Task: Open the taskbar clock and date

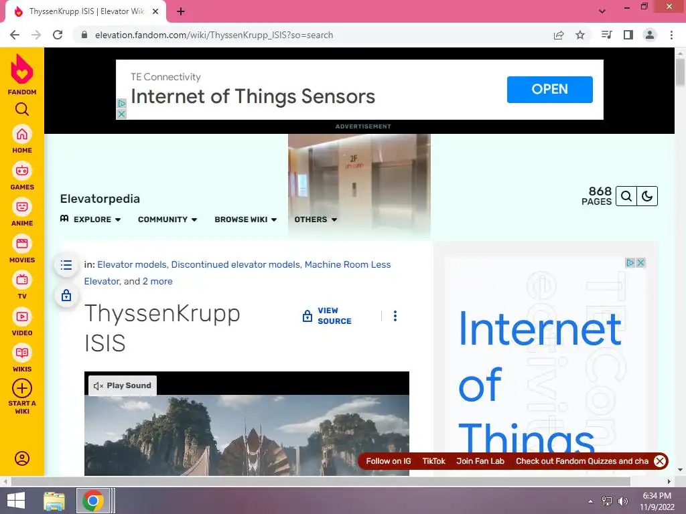Action: [657, 501]
